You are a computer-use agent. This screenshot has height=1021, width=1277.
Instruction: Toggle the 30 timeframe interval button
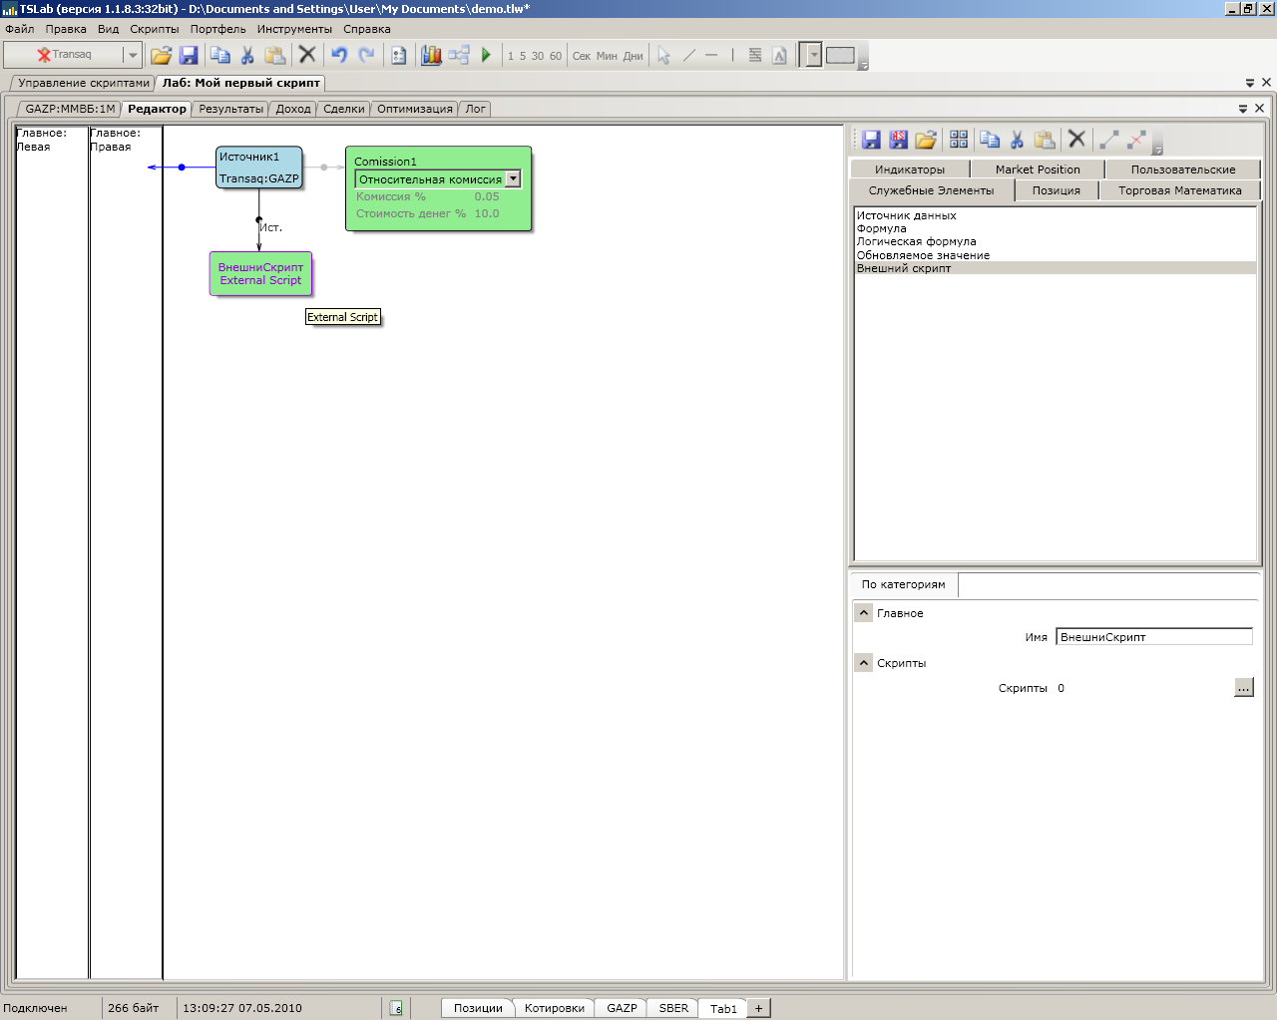point(538,56)
